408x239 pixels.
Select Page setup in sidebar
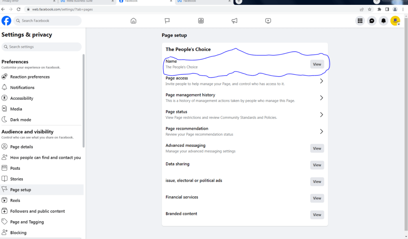41,190
